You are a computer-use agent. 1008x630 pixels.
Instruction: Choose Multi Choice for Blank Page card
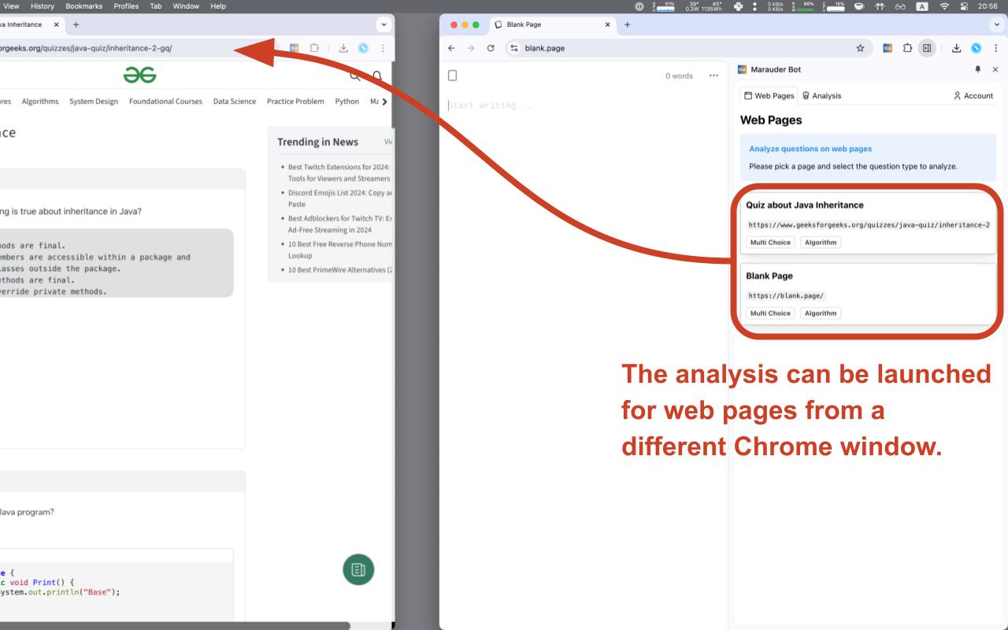pyautogui.click(x=770, y=313)
